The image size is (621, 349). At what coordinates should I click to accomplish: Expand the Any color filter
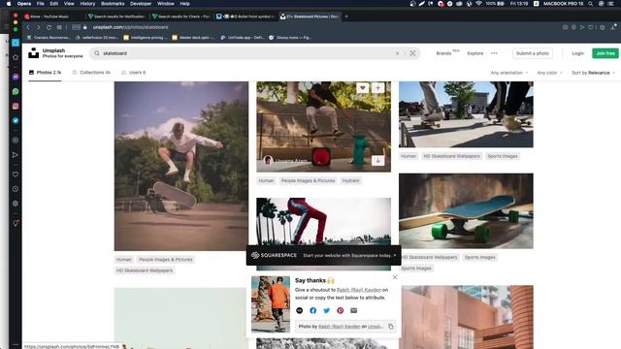549,73
